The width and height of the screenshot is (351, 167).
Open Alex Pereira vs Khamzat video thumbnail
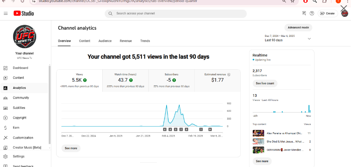(258, 133)
